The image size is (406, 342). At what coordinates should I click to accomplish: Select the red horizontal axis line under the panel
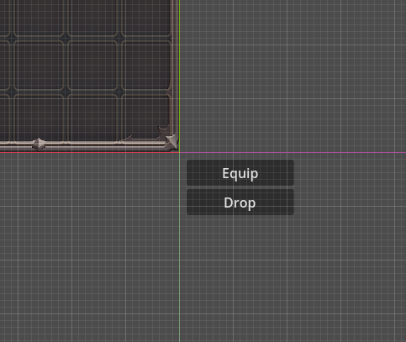90,152
